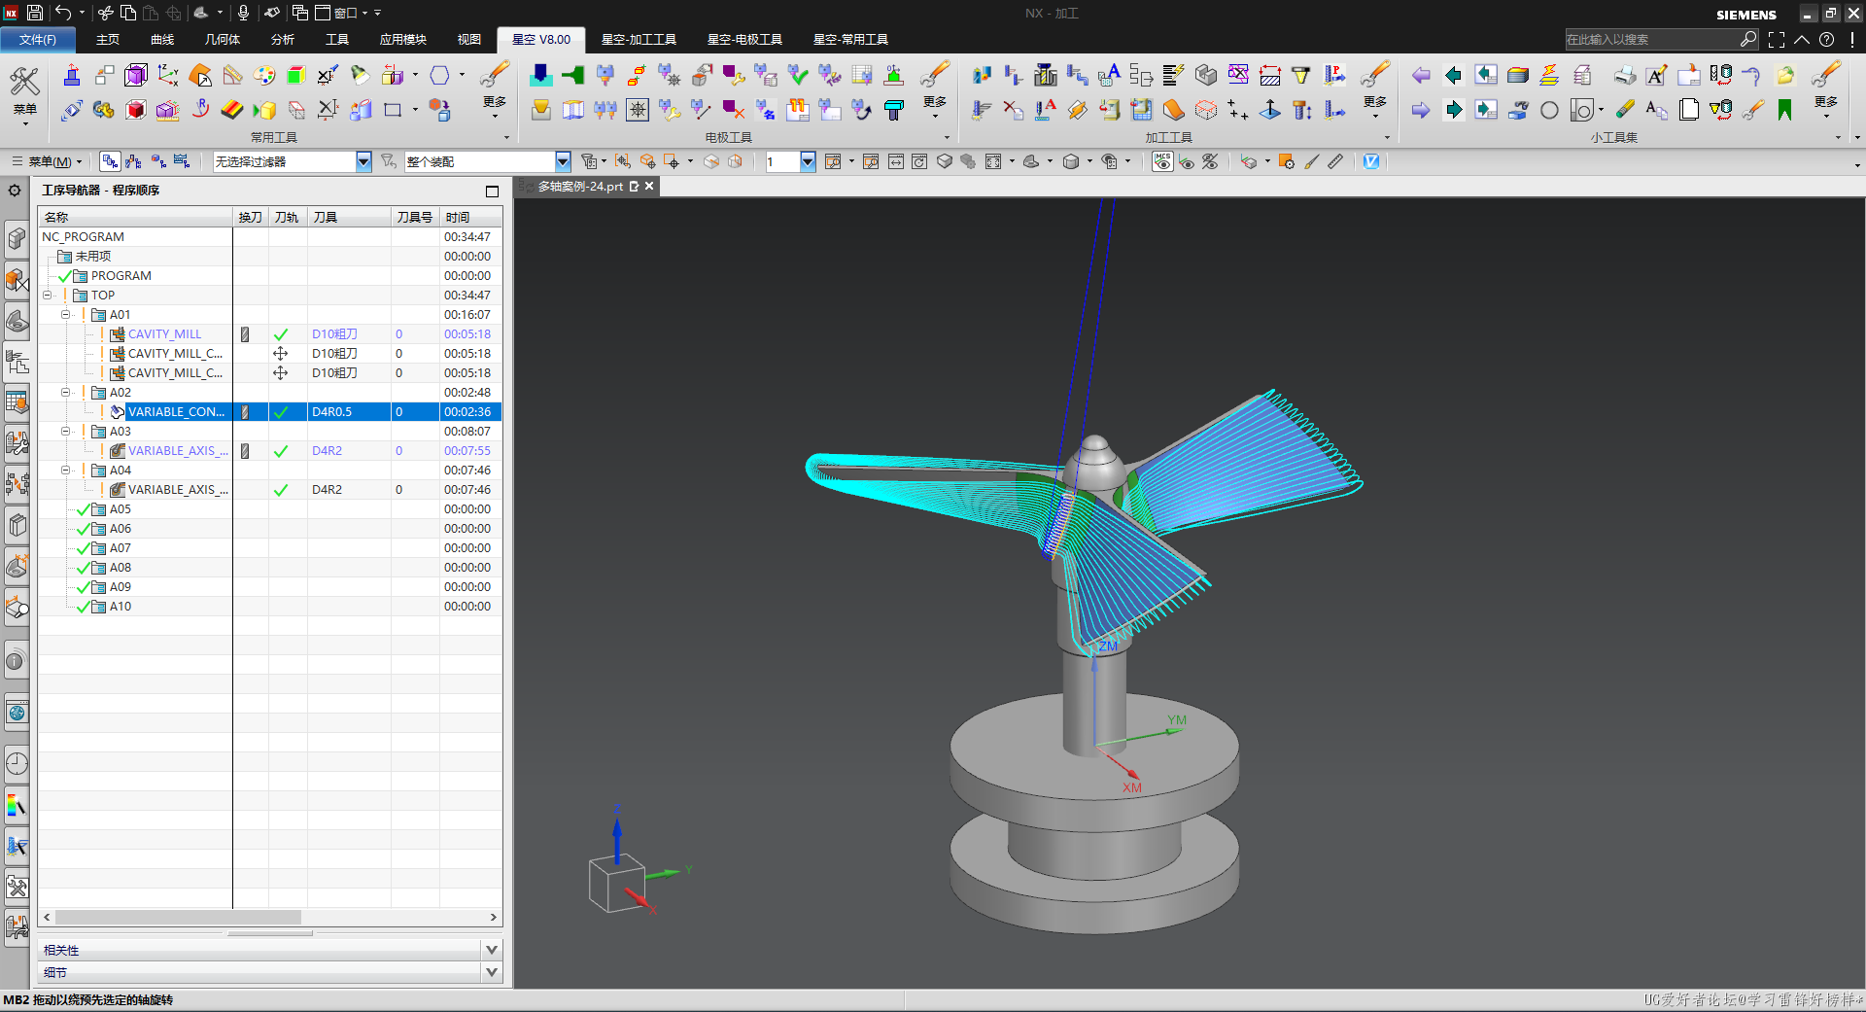Select the 多轴案例-24.prt document tab

(580, 187)
